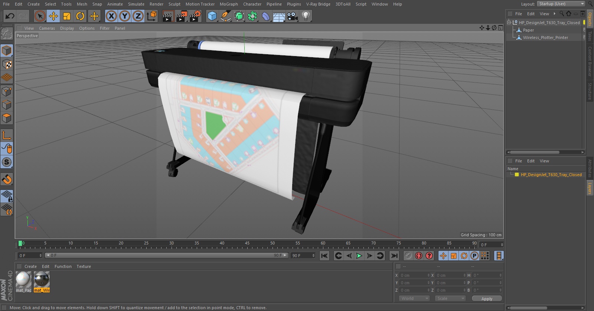Viewport: 594px width, 311px height.
Task: Record active objects keyframe button
Action: tap(408, 256)
